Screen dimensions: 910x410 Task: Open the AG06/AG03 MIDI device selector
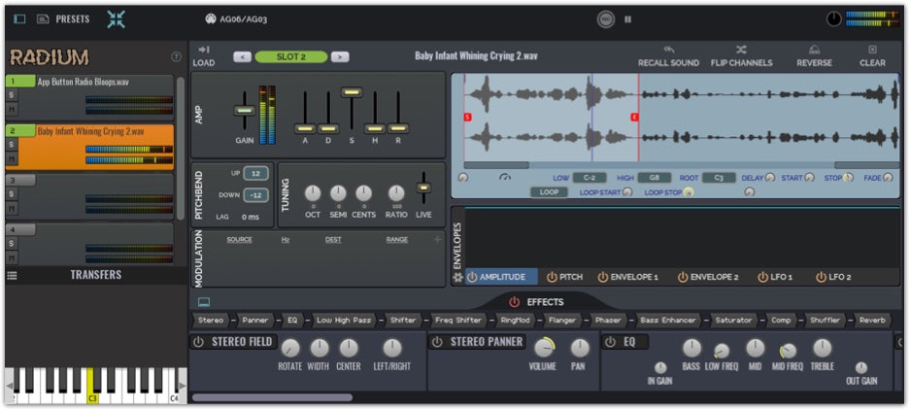pyautogui.click(x=237, y=19)
